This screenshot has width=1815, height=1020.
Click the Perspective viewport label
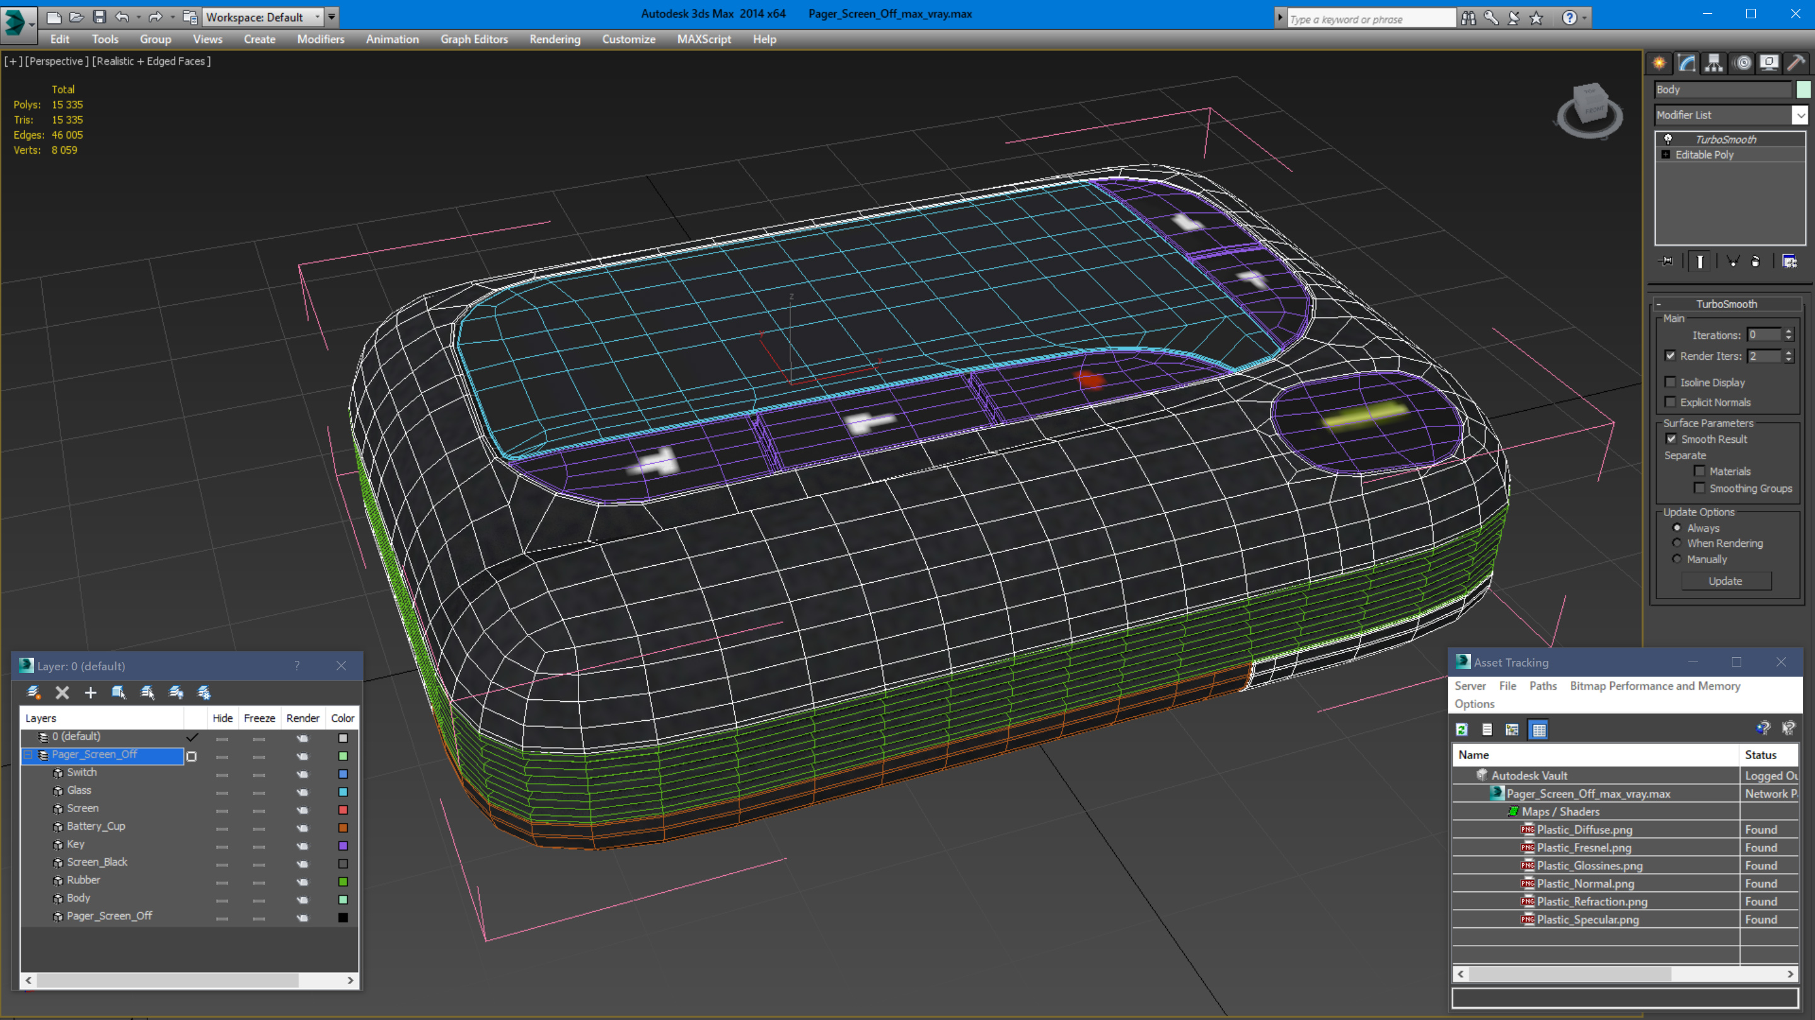click(57, 61)
